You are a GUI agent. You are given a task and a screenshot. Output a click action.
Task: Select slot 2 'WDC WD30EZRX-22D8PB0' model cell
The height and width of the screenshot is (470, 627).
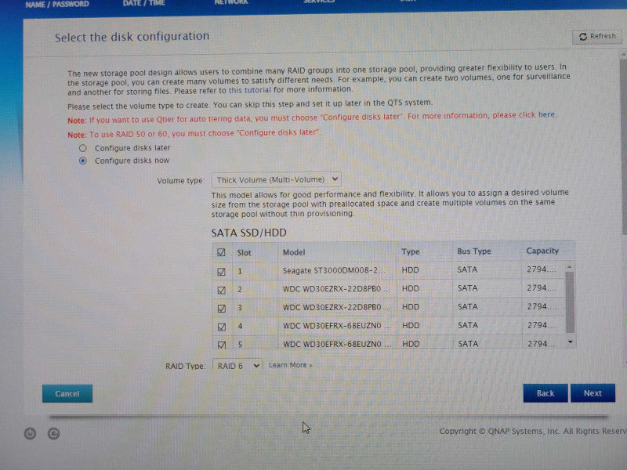tap(337, 288)
